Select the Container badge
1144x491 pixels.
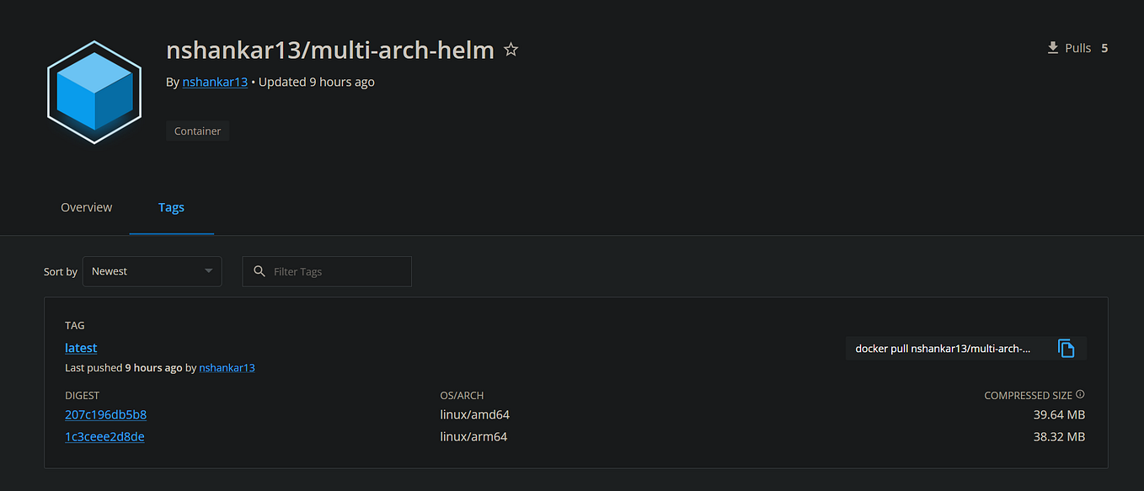point(197,131)
